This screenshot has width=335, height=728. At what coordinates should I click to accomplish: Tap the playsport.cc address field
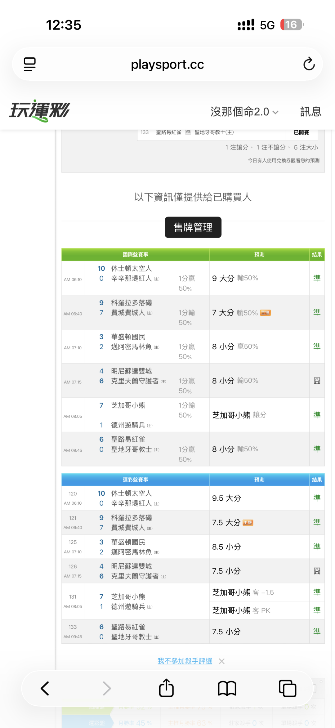coord(167,64)
